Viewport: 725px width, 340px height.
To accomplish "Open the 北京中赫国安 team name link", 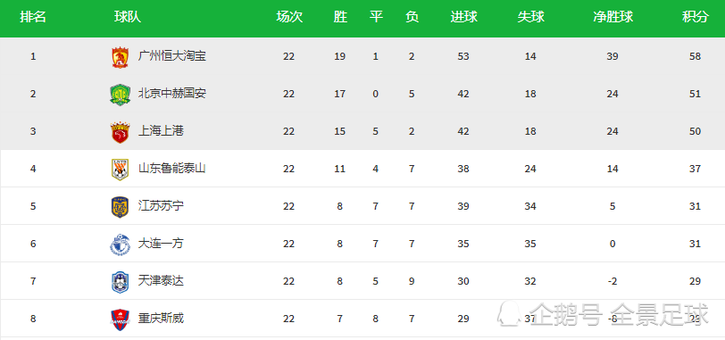I will tap(172, 94).
